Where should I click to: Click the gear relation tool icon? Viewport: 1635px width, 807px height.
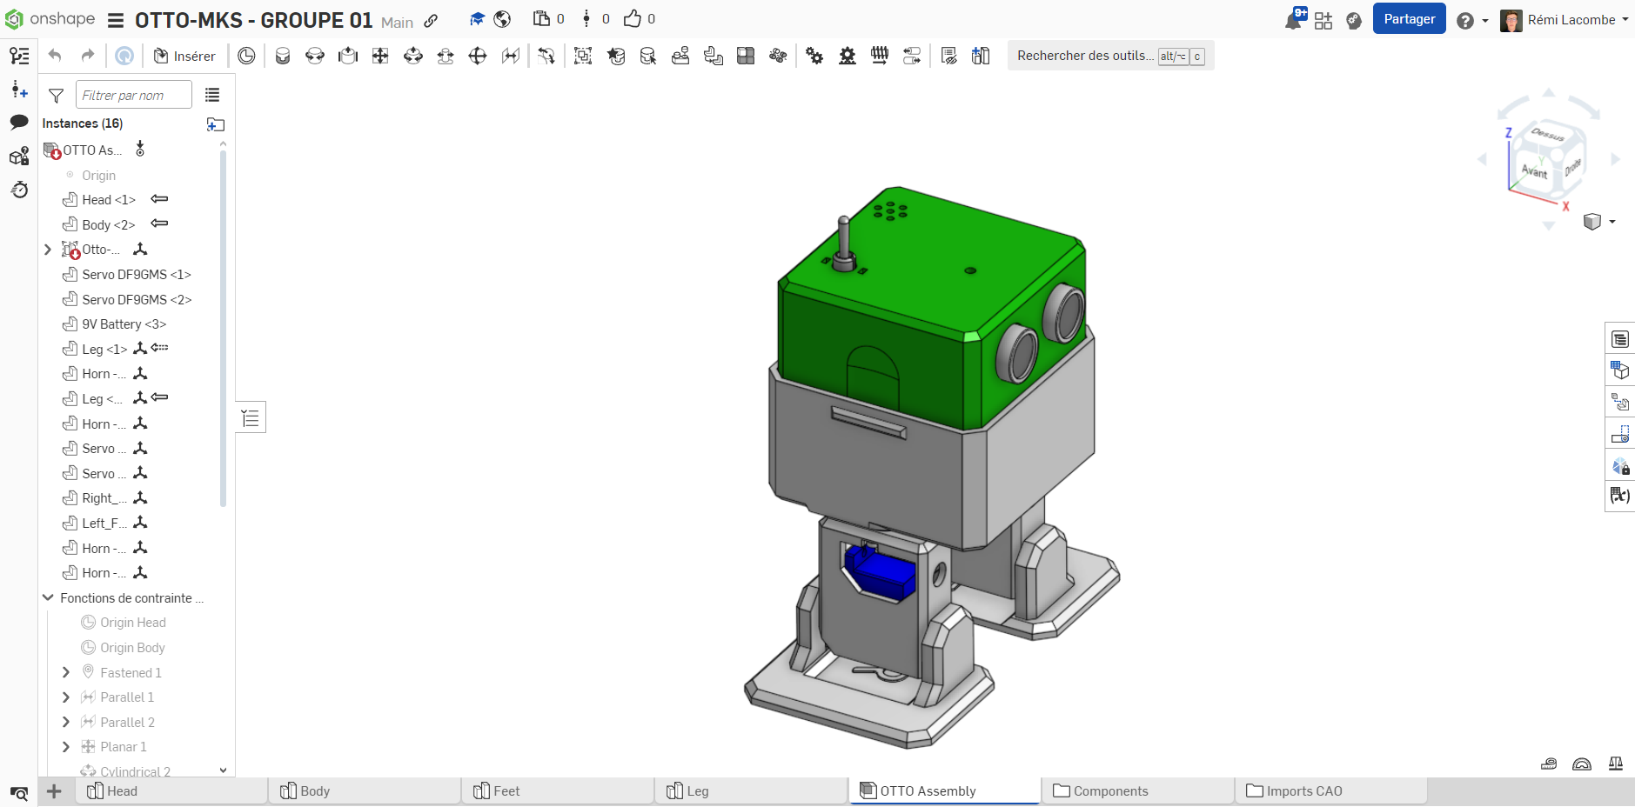tap(814, 56)
